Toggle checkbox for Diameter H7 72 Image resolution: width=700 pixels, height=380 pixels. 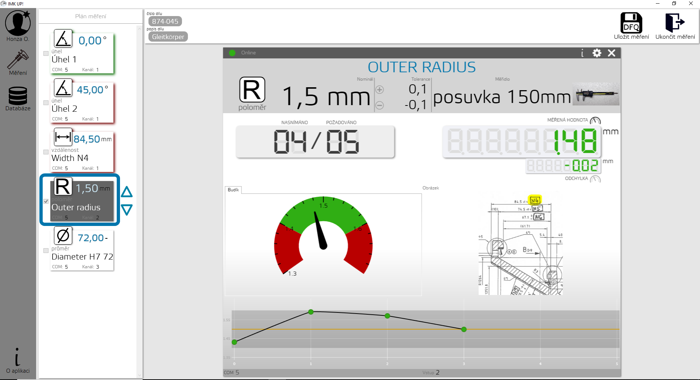(46, 250)
